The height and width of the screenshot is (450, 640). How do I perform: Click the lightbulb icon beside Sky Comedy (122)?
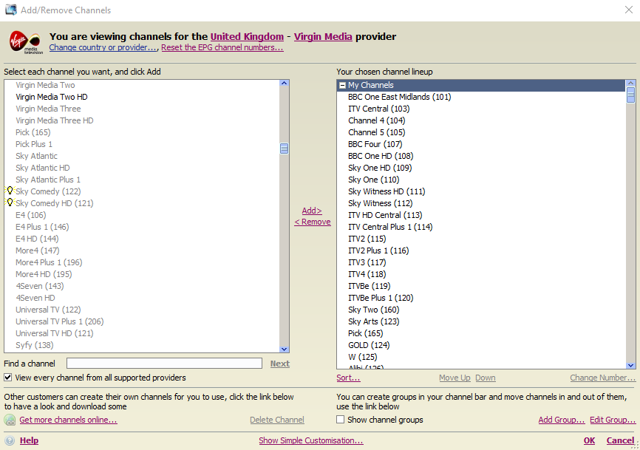pyautogui.click(x=10, y=191)
